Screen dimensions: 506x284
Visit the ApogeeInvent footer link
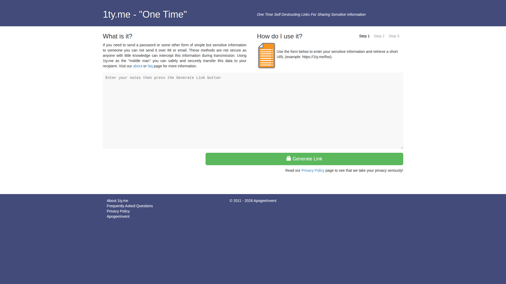tap(118, 216)
